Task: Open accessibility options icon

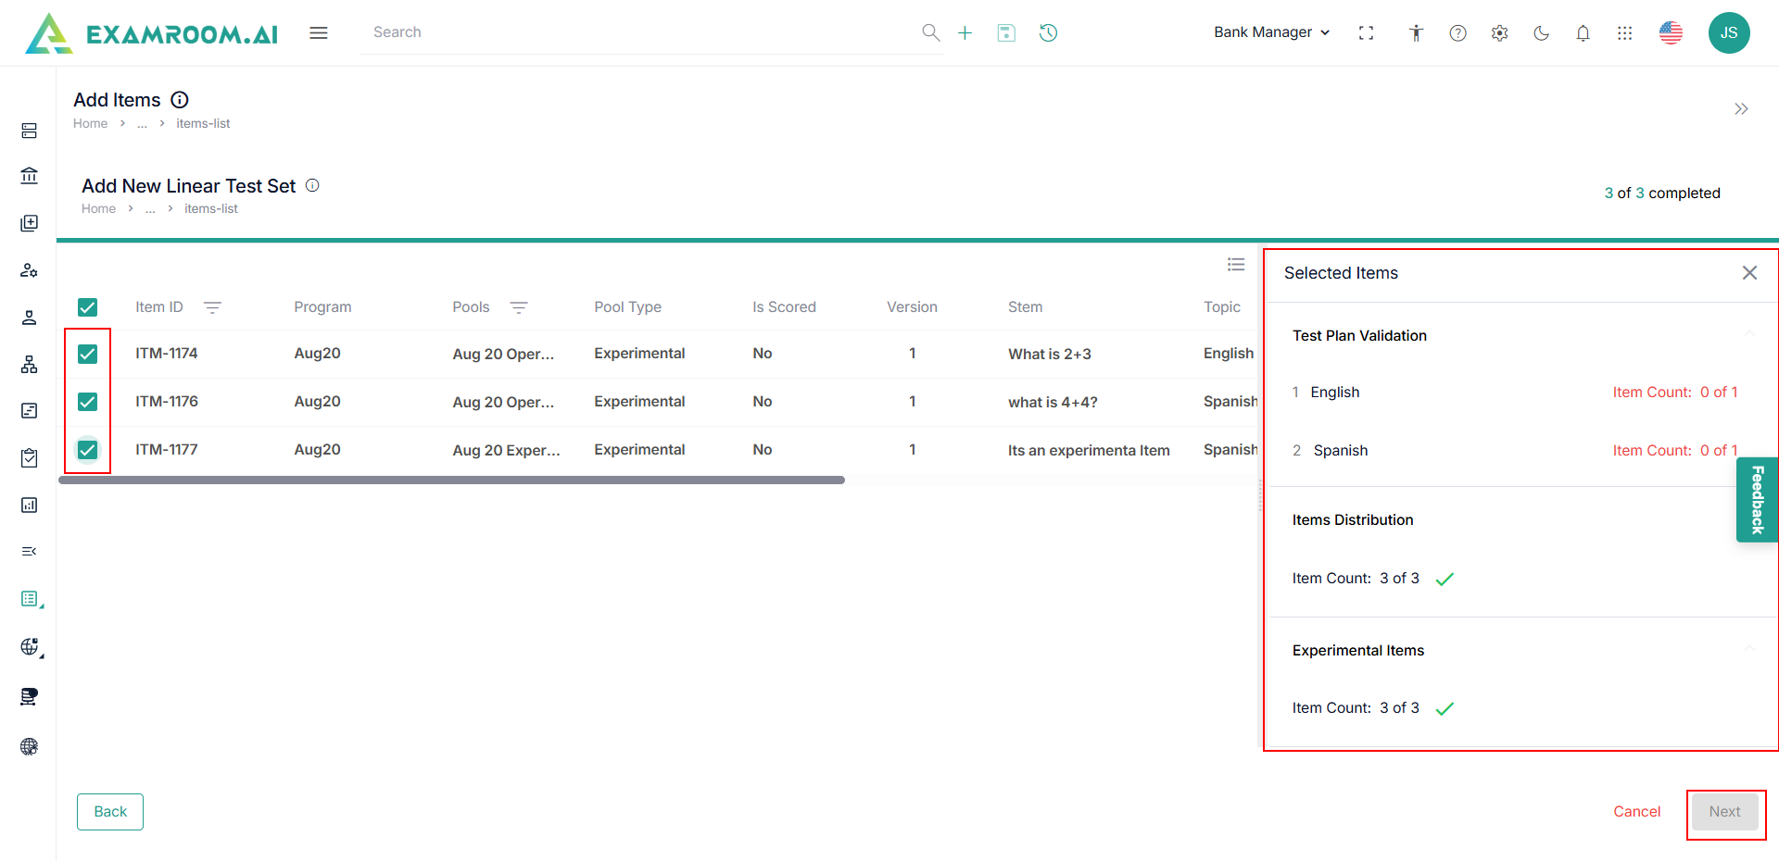Action: tap(1416, 33)
